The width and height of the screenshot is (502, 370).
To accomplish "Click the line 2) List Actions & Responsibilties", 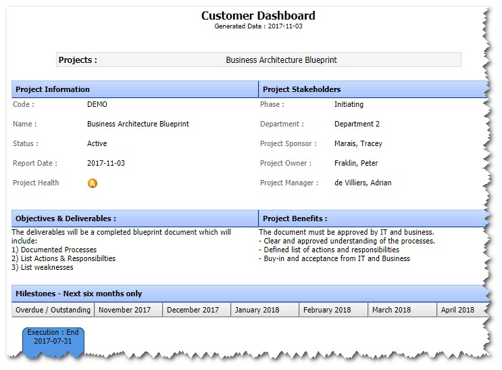I will click(64, 259).
